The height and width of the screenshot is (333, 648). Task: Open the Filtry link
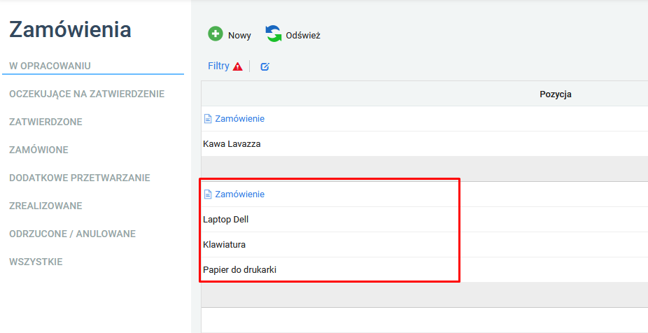[218, 66]
